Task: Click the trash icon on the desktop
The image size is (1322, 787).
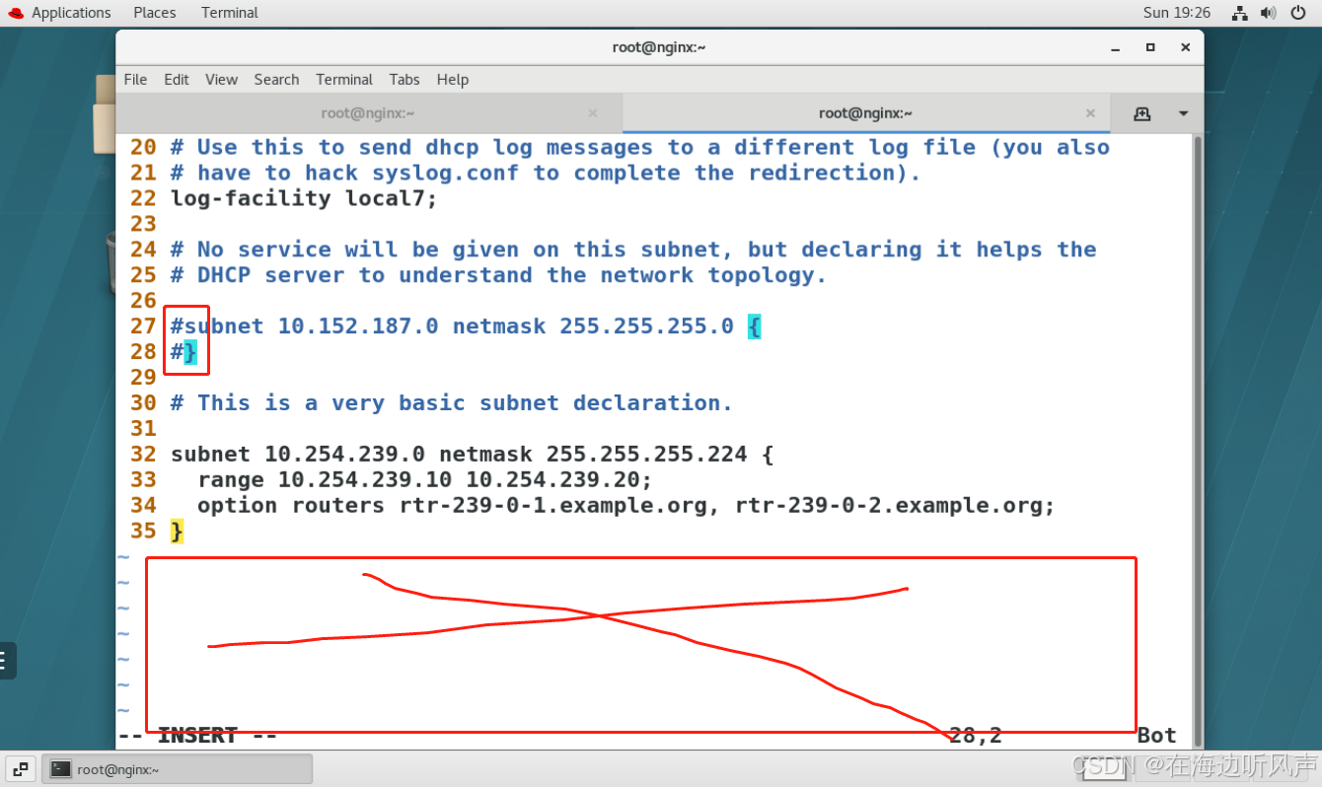Action: (110, 261)
